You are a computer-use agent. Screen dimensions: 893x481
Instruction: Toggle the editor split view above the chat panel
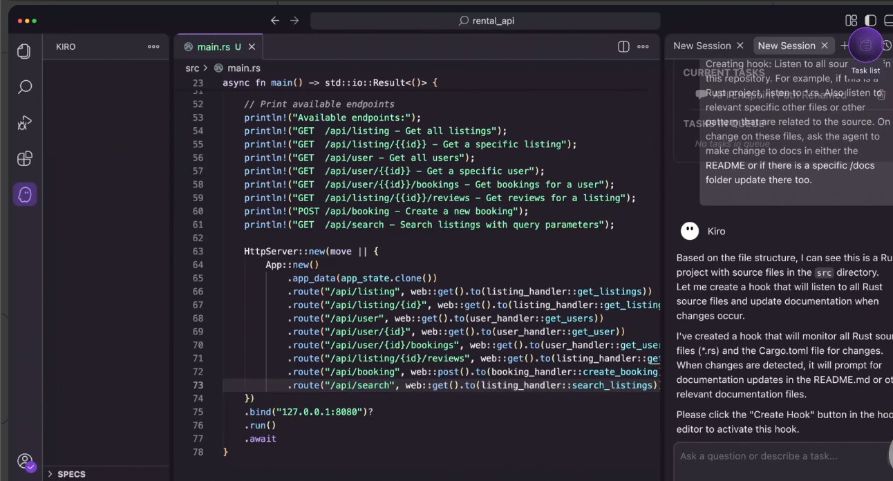tap(623, 46)
